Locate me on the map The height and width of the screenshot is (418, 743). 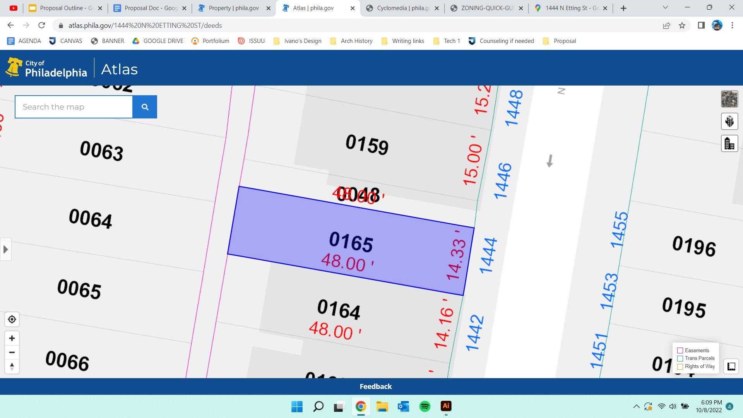click(x=12, y=320)
